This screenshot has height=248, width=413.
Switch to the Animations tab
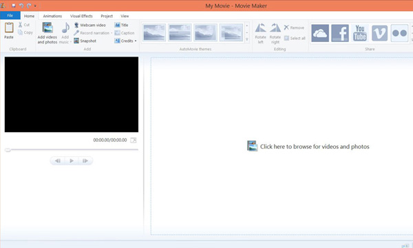point(52,16)
